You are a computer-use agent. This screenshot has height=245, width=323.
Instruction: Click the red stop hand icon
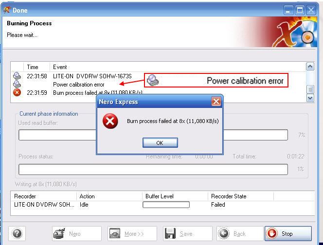point(272,233)
